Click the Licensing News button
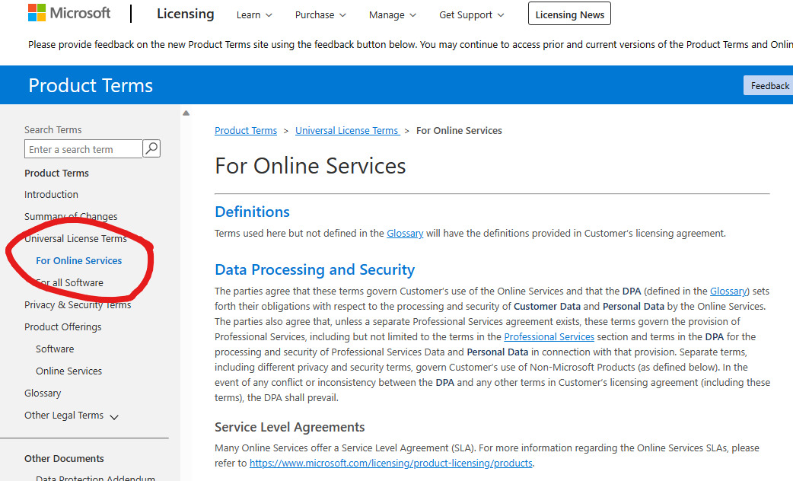Image resolution: width=793 pixels, height=481 pixels. (569, 14)
